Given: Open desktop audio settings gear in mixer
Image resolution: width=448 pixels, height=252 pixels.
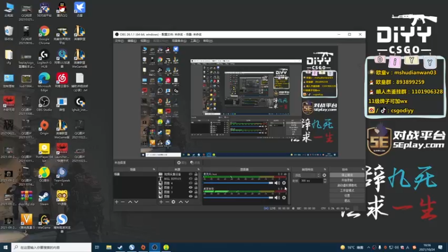Looking at the screenshot, I should [x=284, y=198].
